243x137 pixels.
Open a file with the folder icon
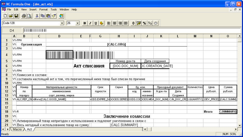pyautogui.click(x=11, y=16)
